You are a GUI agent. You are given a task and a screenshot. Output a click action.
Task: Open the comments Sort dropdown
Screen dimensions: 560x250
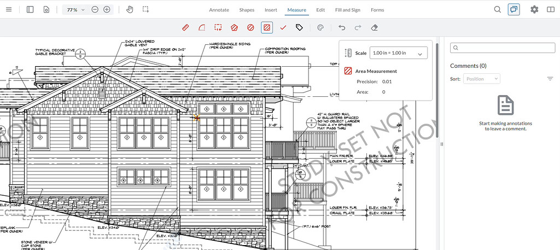point(481,79)
